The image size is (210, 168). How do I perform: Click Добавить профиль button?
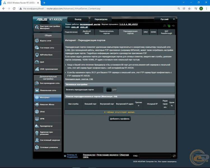tap(120, 119)
